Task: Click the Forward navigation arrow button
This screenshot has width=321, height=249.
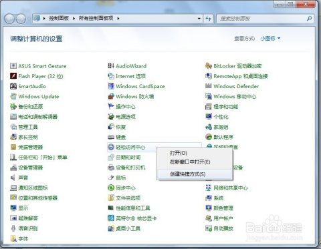Action: [21, 19]
